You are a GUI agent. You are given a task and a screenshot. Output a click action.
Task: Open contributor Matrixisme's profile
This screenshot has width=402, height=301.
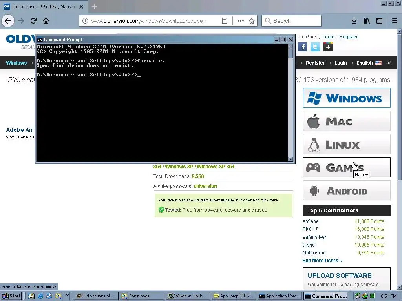coord(314,253)
